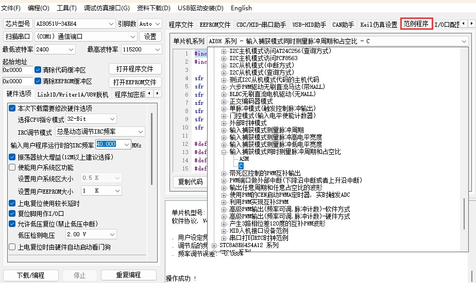Collapse 输入捕获模式同时测量脉冲周期和占空比 node

(224, 152)
